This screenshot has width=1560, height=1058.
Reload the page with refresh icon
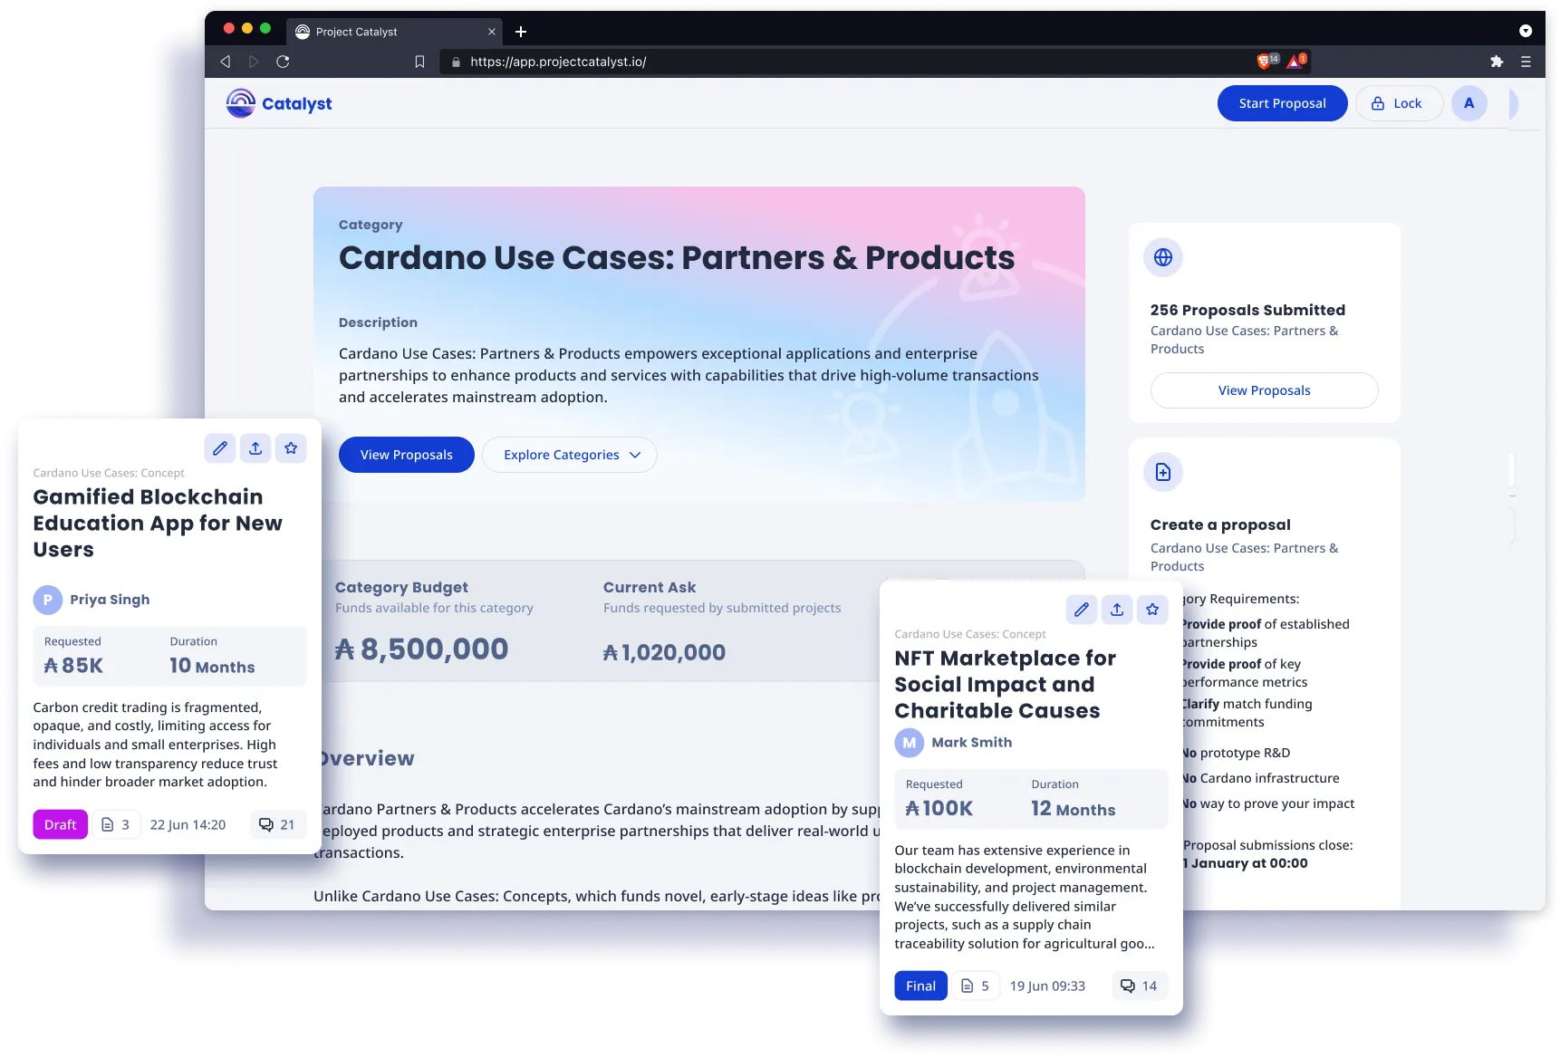click(283, 62)
